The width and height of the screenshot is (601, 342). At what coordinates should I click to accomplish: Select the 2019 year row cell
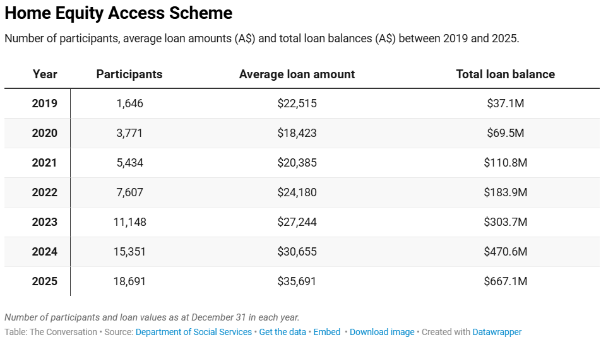point(45,103)
